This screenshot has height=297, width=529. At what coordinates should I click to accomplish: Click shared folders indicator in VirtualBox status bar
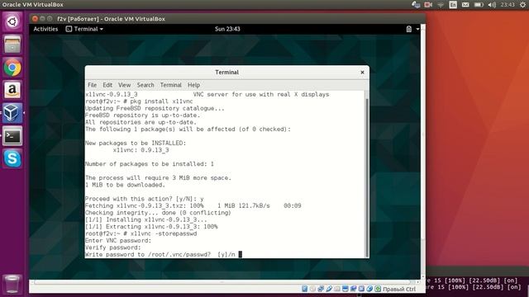point(337,289)
